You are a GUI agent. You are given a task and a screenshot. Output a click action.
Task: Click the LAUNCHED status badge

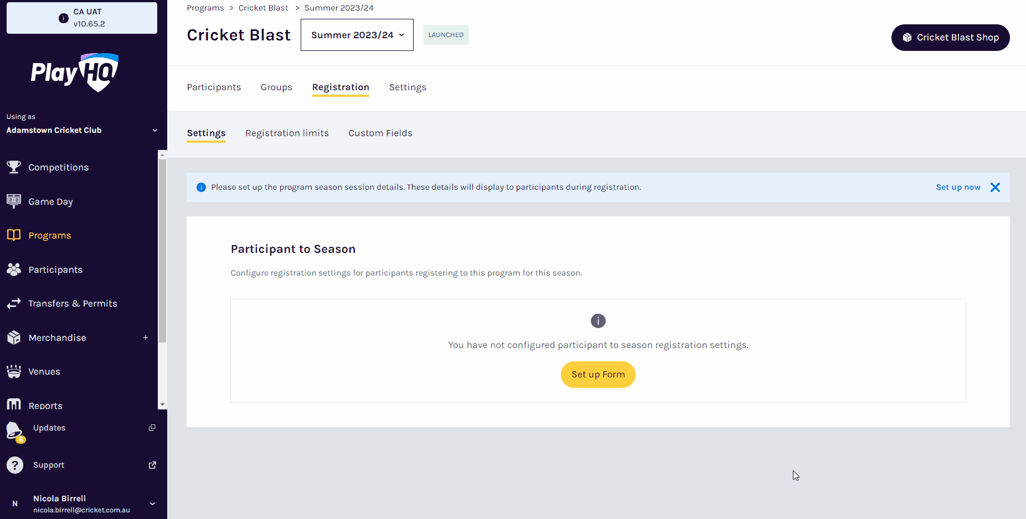(x=446, y=35)
